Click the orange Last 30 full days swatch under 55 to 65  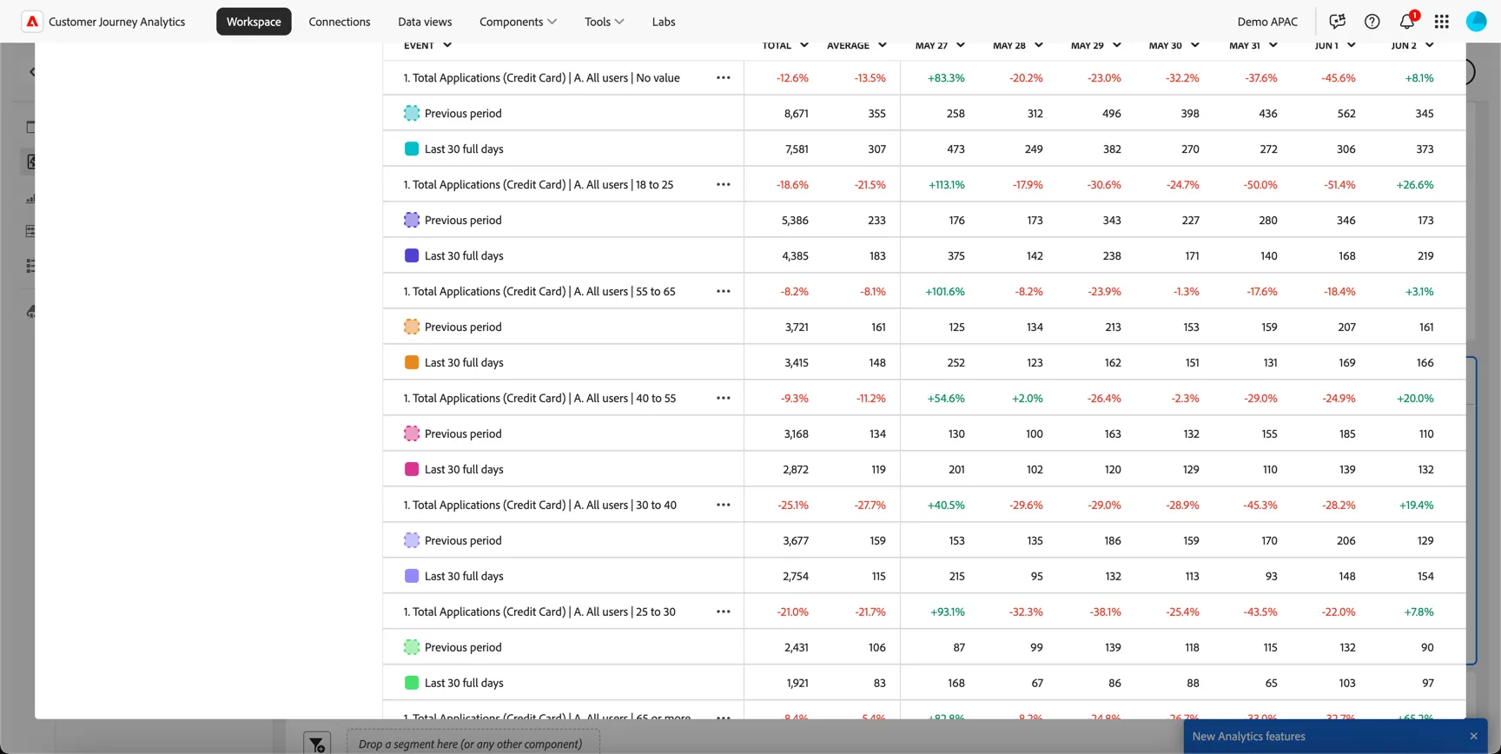coord(412,362)
